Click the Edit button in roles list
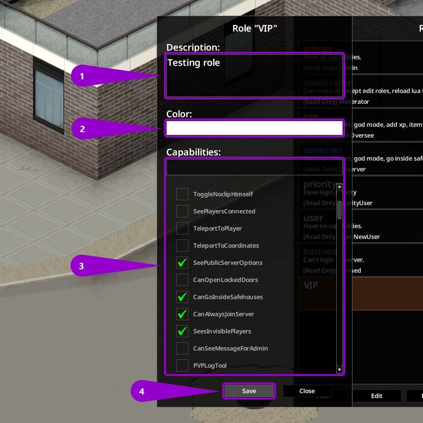The image size is (423, 423). [376, 396]
